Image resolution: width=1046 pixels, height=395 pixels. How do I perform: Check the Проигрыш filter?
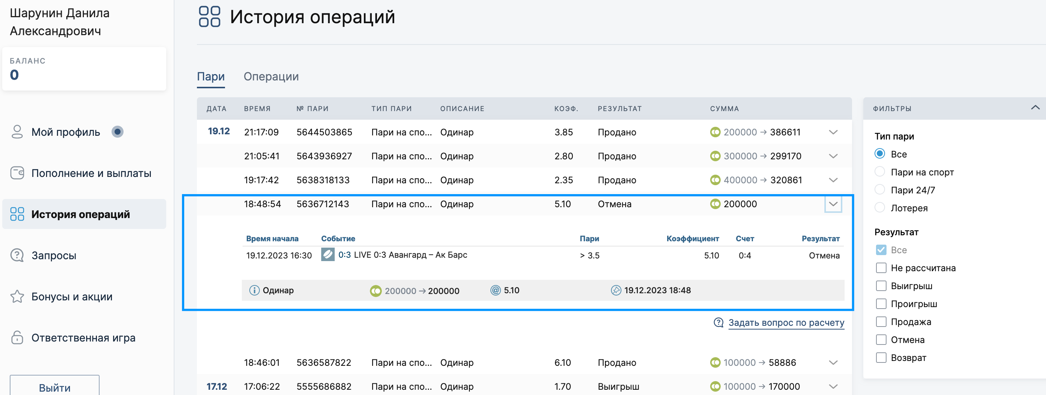(x=881, y=304)
